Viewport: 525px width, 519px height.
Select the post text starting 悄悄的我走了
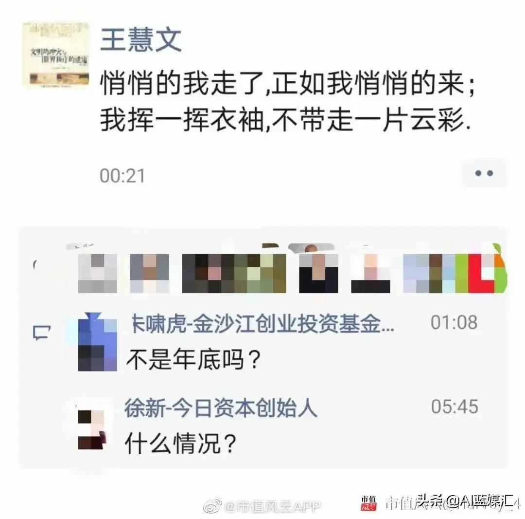(287, 102)
